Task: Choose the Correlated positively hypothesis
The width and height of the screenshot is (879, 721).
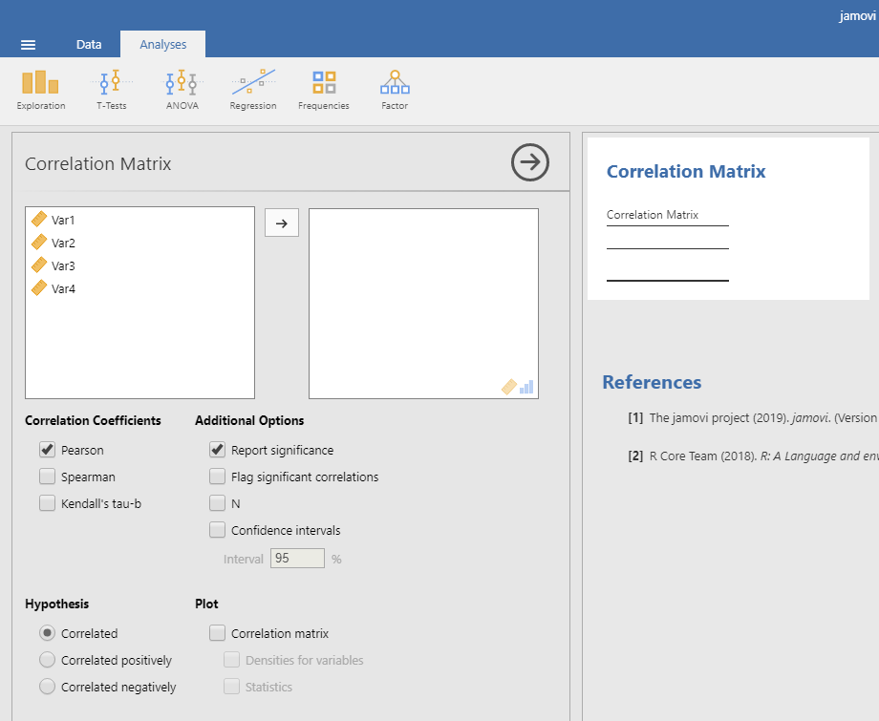Action: (47, 660)
